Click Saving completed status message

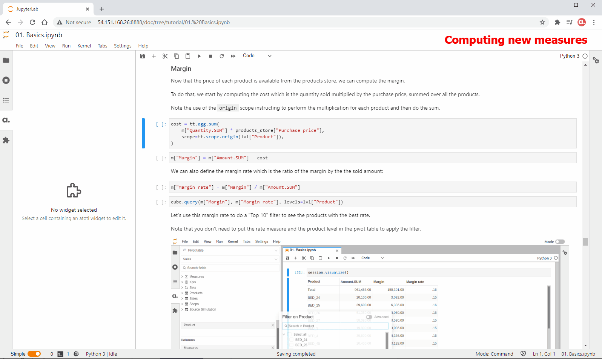coord(296,354)
